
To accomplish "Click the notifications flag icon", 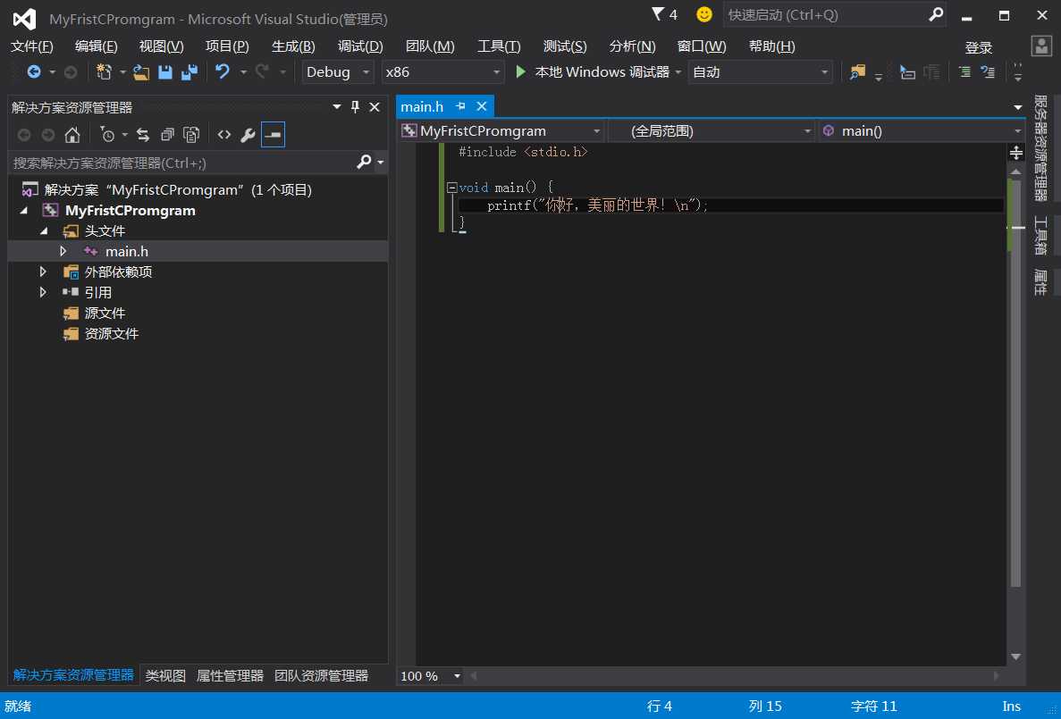I will 659,14.
